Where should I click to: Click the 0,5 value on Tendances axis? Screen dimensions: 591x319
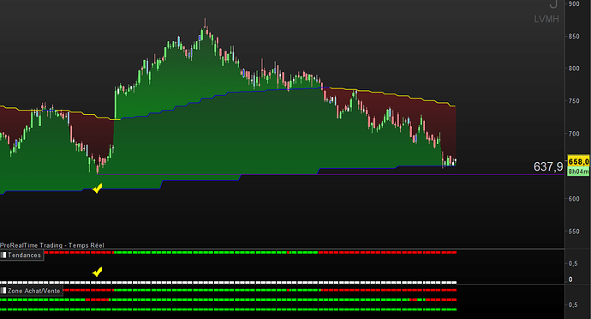[x=573, y=263]
